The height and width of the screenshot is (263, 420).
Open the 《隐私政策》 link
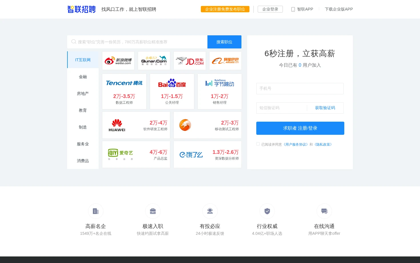pos(323,144)
